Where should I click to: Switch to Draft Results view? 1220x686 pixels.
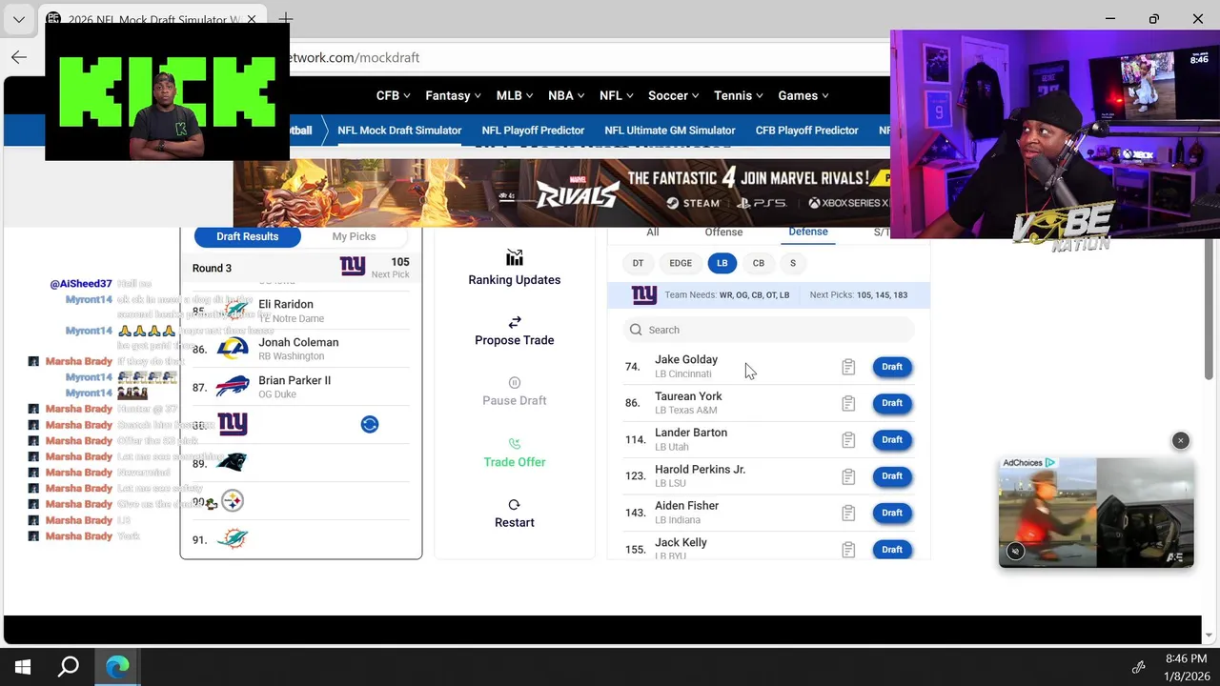tap(247, 236)
